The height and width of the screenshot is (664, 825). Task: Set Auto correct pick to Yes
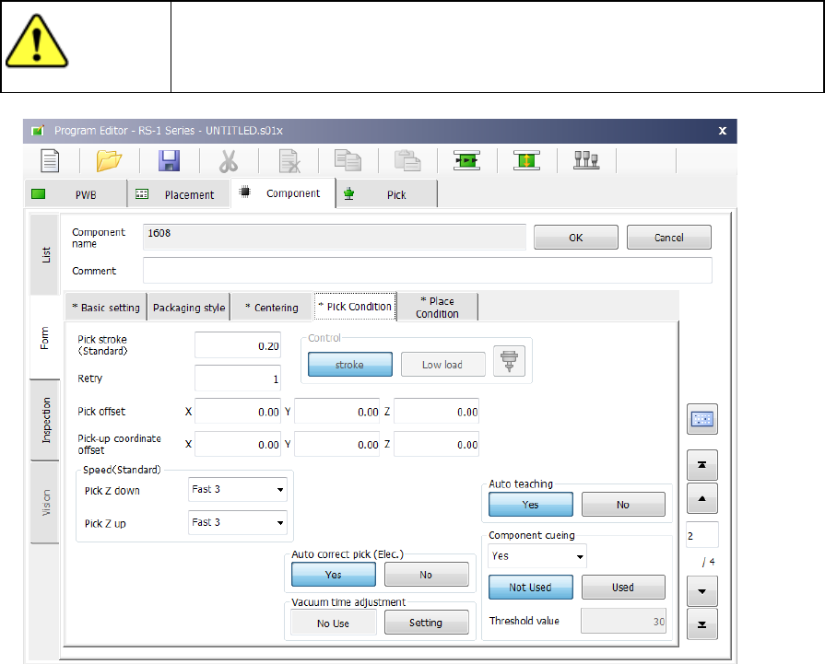[333, 575]
